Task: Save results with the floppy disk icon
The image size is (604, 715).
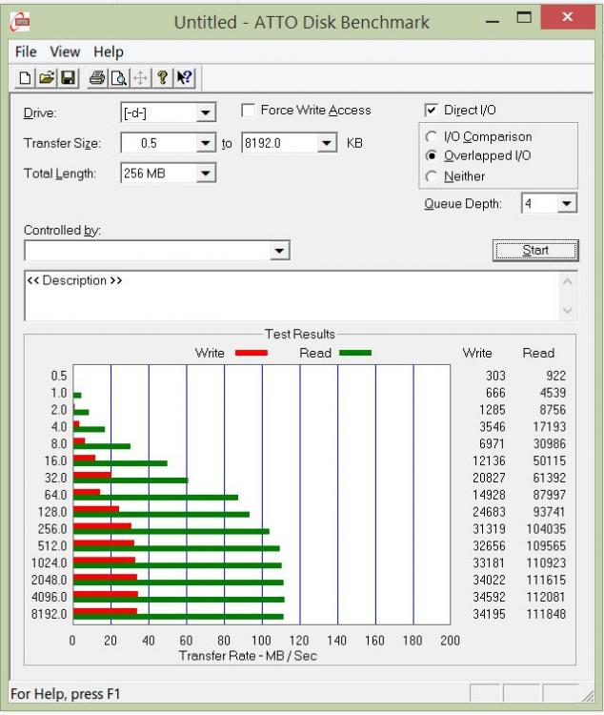Action: tap(68, 78)
